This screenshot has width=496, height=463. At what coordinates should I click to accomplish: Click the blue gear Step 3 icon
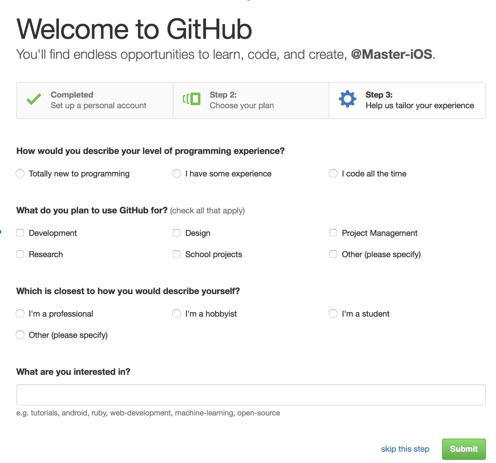[x=348, y=99]
